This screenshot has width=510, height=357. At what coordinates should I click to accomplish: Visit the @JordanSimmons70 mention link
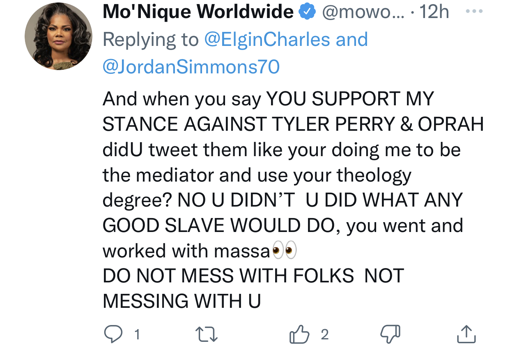click(191, 66)
